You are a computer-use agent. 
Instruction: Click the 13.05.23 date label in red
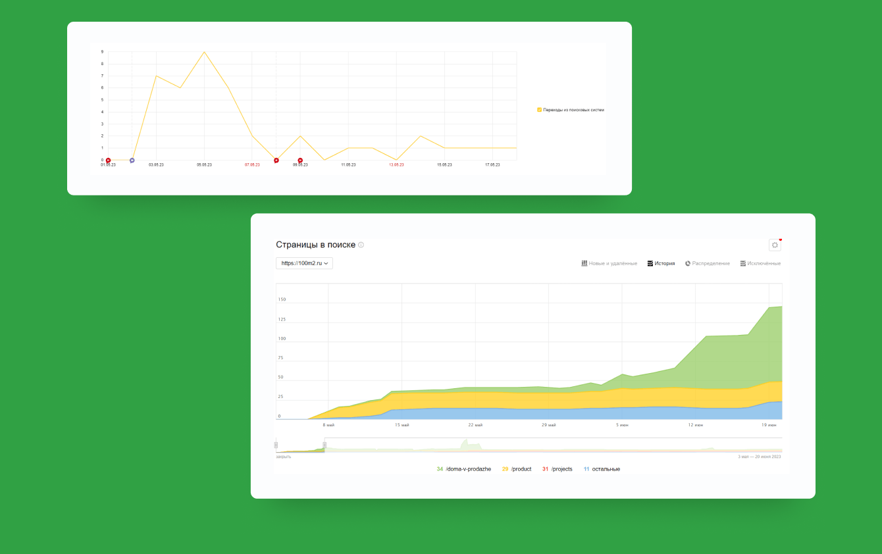click(396, 164)
